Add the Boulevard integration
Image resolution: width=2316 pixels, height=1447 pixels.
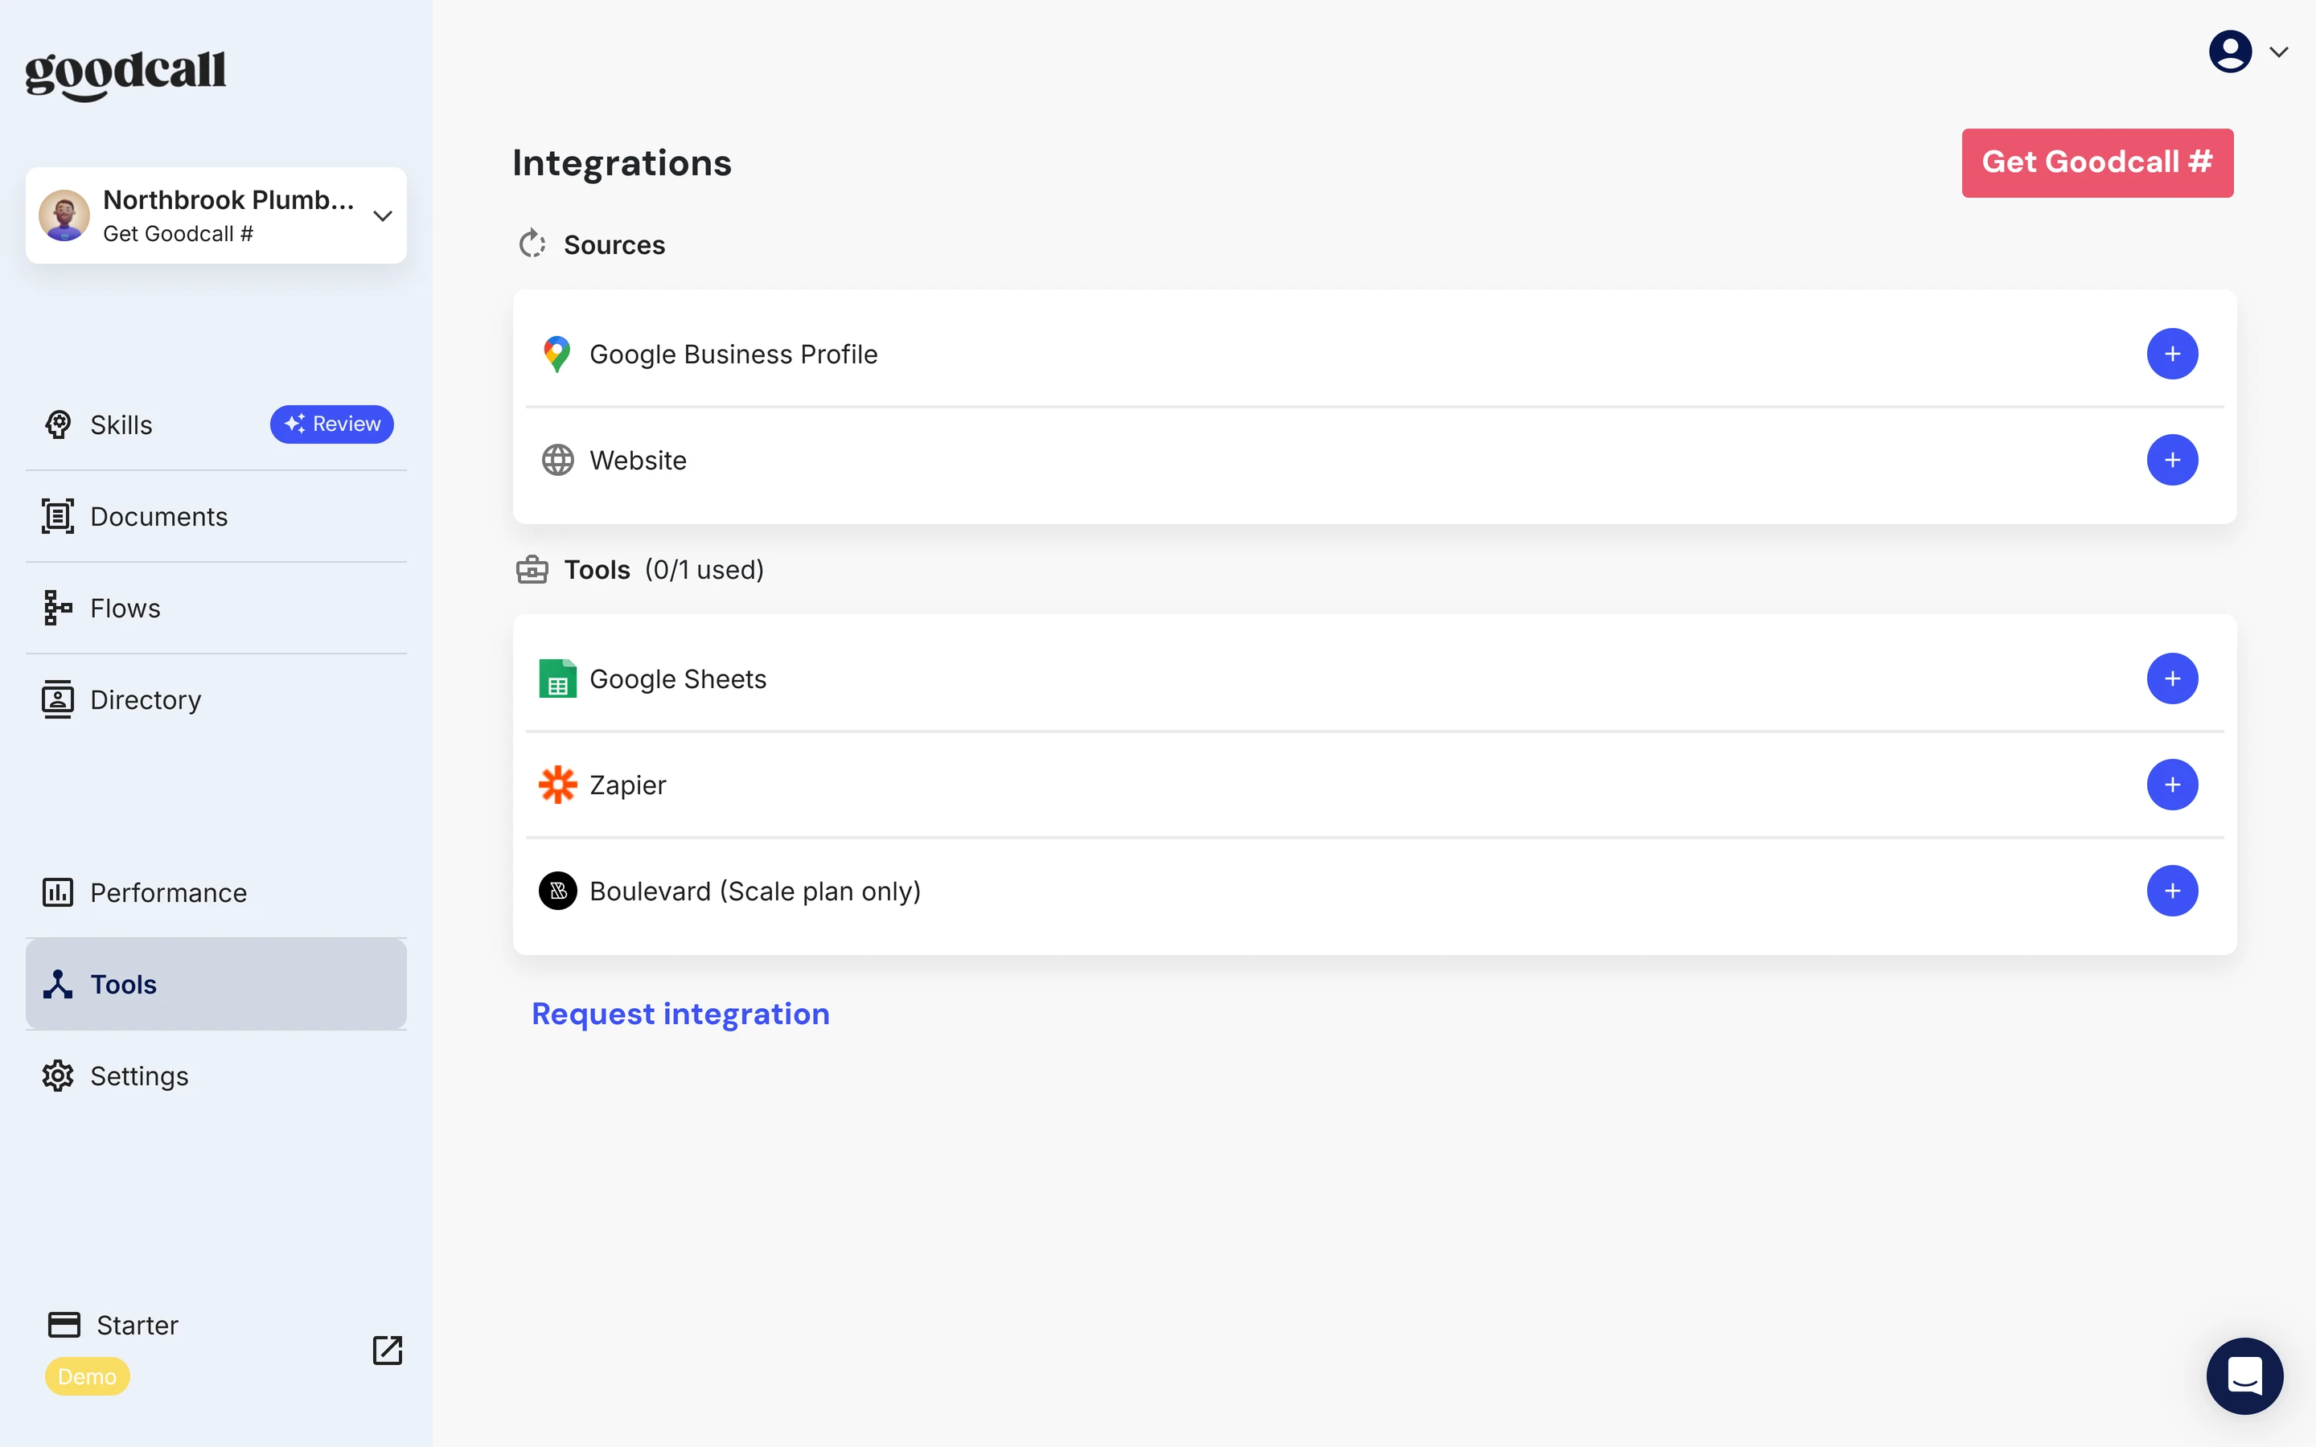coord(2171,891)
